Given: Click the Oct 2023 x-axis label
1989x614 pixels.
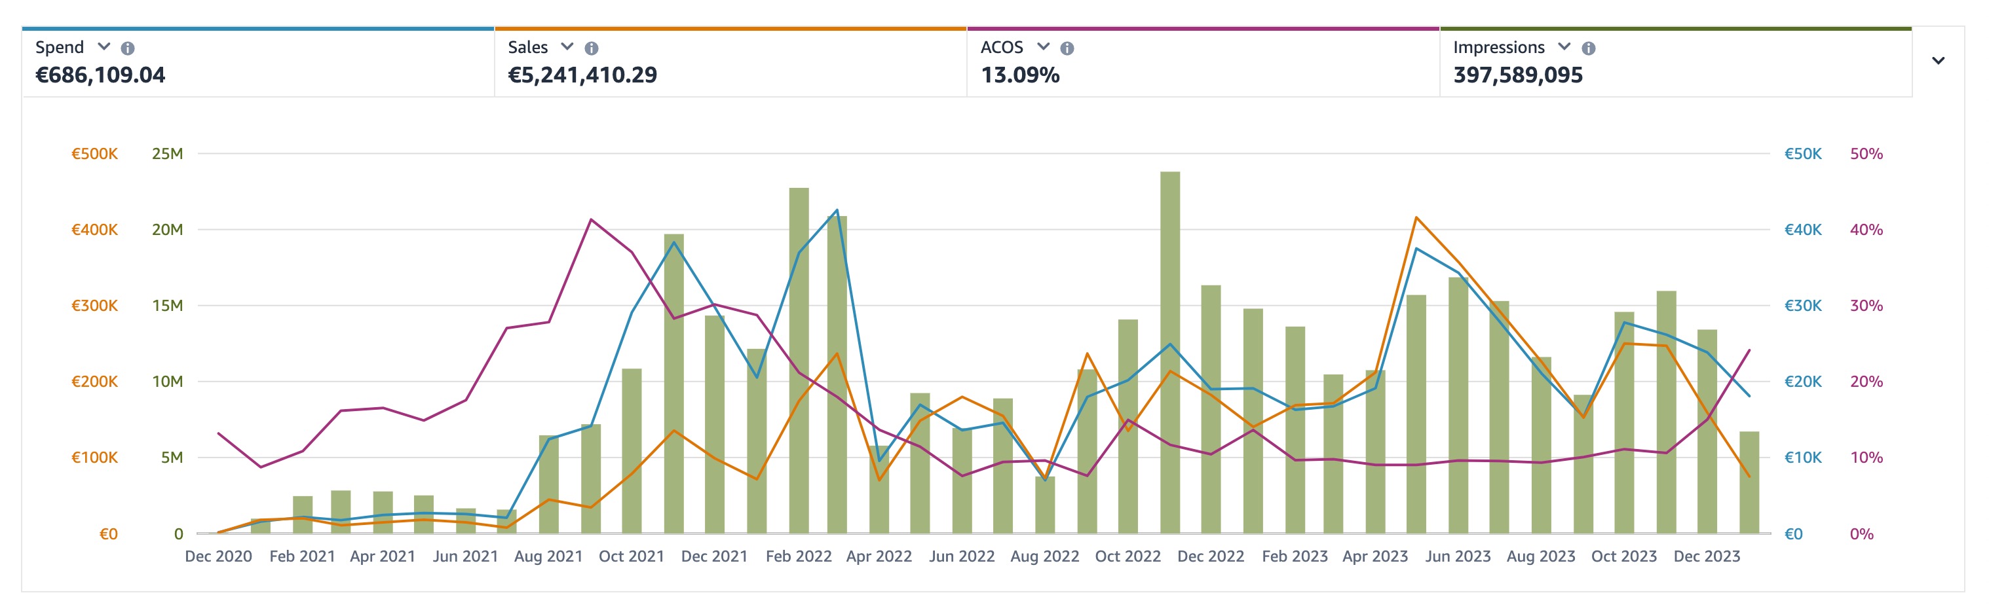Looking at the screenshot, I should tap(1624, 556).
